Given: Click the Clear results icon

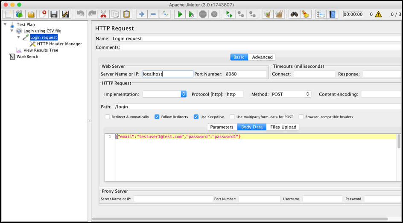Looking at the screenshot, I should [268, 14].
